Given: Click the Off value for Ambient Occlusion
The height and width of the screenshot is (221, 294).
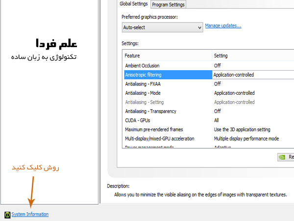Looking at the screenshot, I should pyautogui.click(x=218, y=65).
